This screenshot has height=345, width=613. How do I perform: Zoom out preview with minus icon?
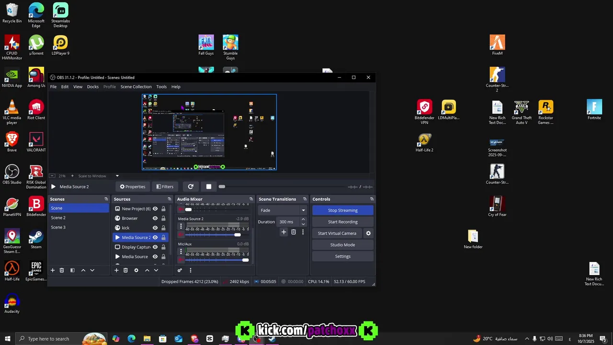coord(52,176)
